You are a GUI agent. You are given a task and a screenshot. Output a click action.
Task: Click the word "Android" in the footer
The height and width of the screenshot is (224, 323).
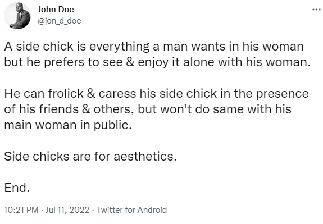(152, 210)
